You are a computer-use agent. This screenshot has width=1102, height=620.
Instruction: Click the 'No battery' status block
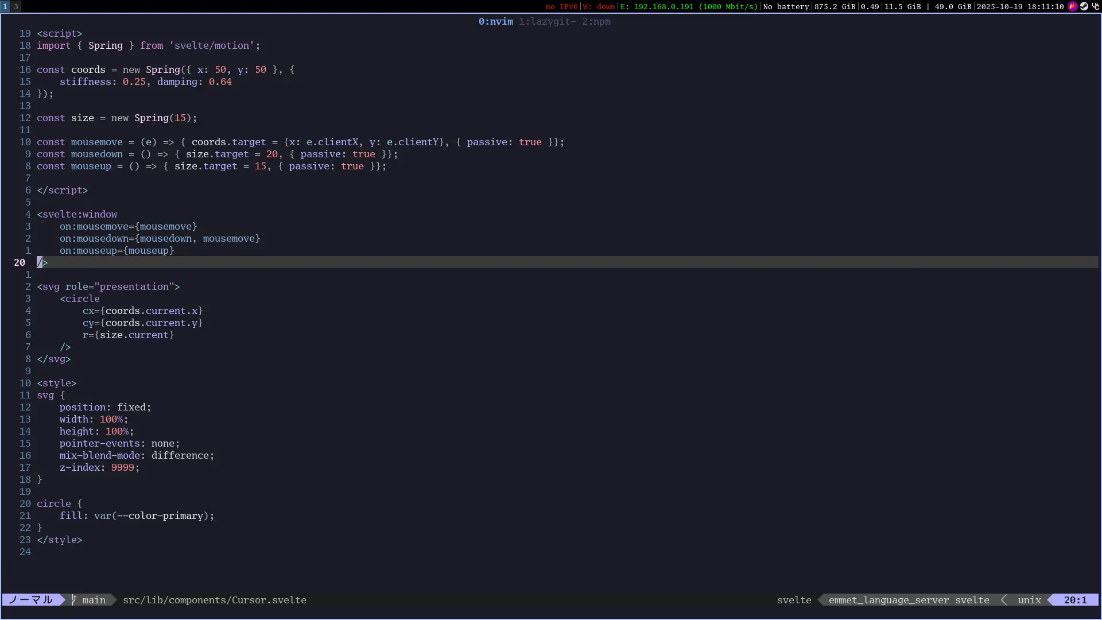(x=786, y=6)
